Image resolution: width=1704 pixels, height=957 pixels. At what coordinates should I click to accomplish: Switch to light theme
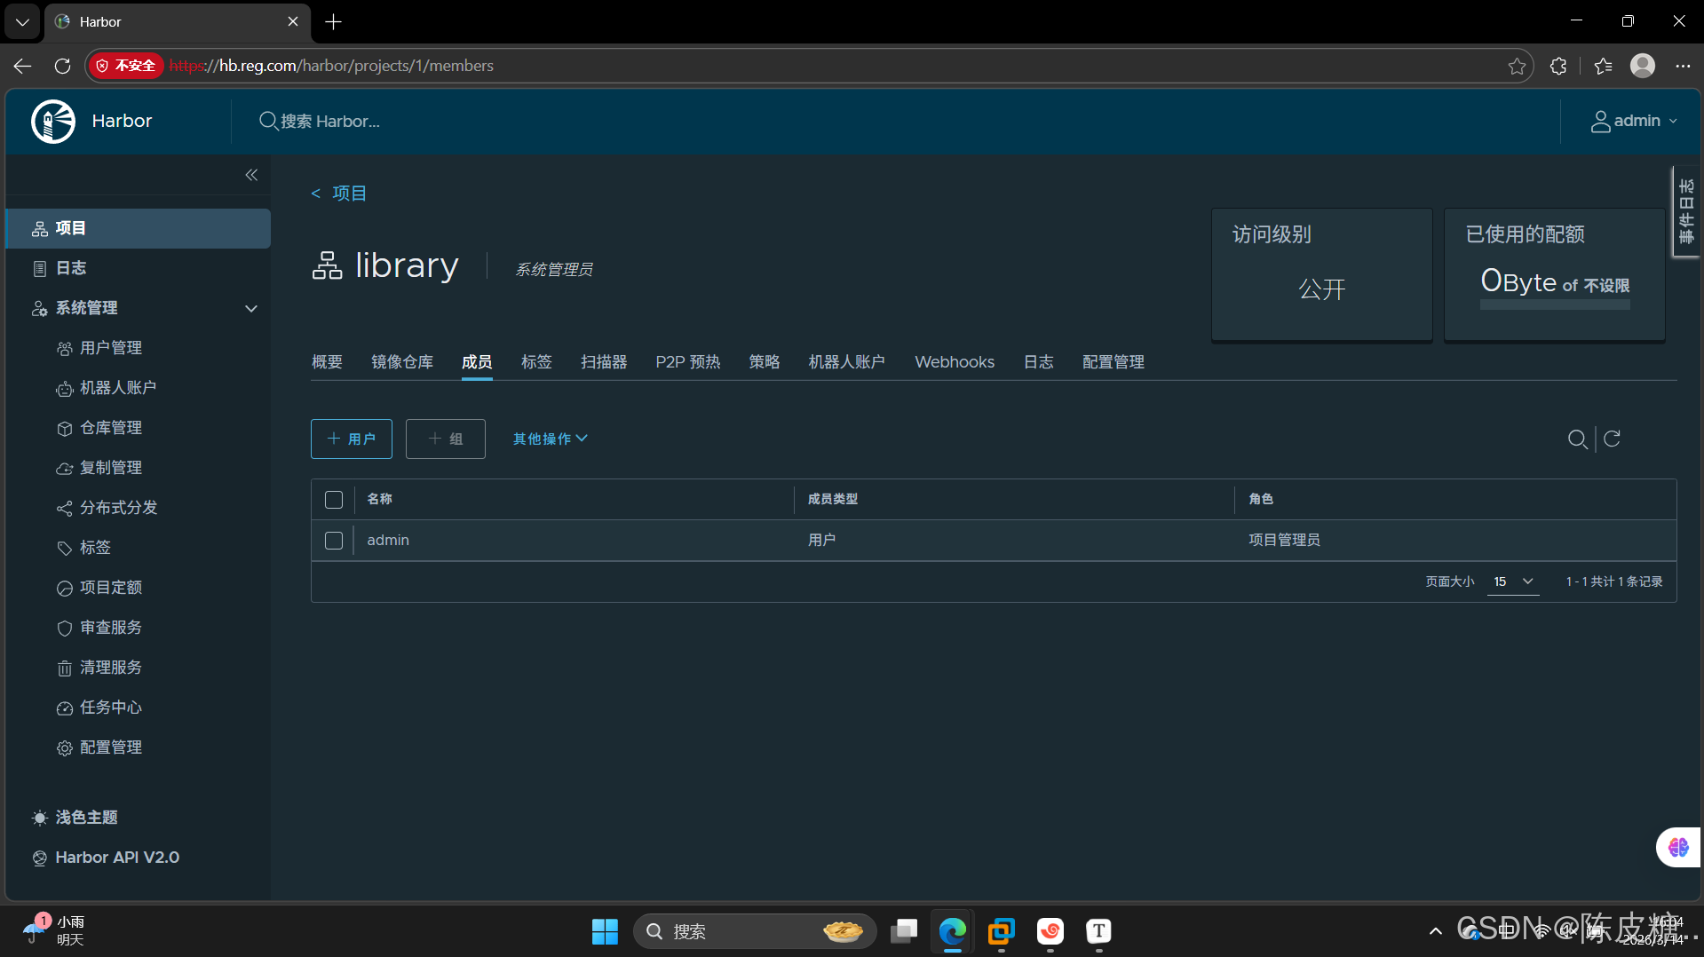point(75,818)
